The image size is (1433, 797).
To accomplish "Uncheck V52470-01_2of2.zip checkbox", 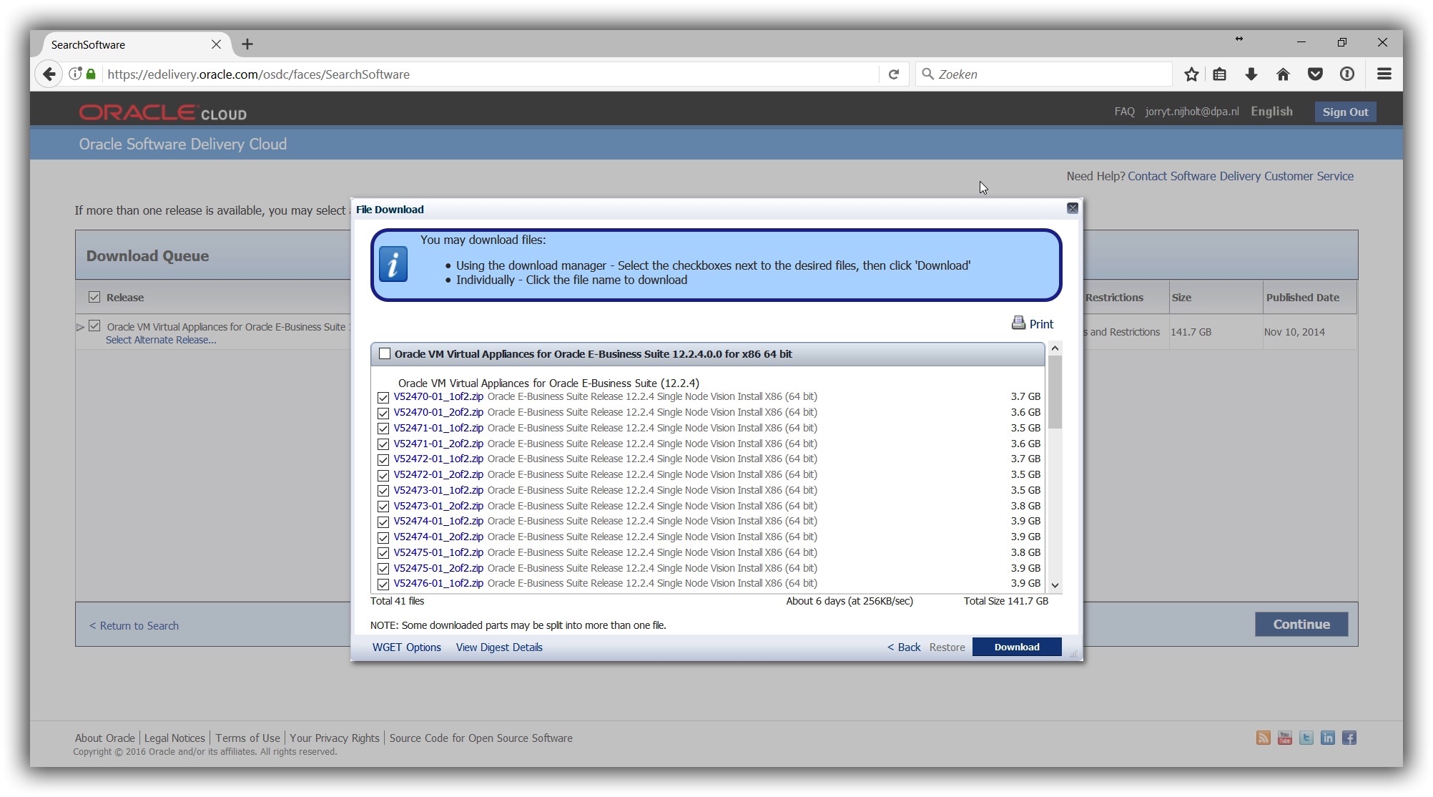I will coord(383,413).
